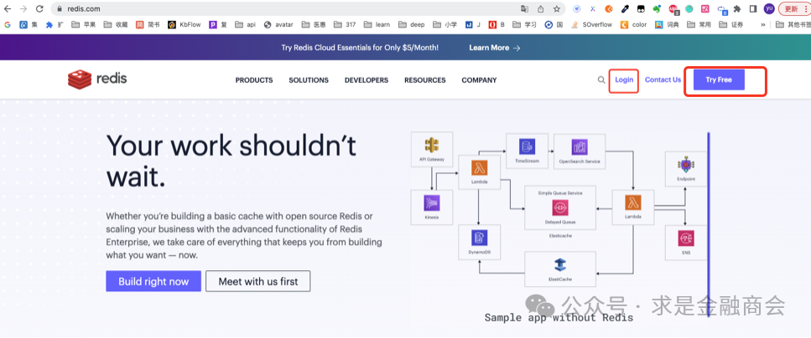Open the 'yu' profile avatar
This screenshot has height=338, width=811.
tap(769, 8)
